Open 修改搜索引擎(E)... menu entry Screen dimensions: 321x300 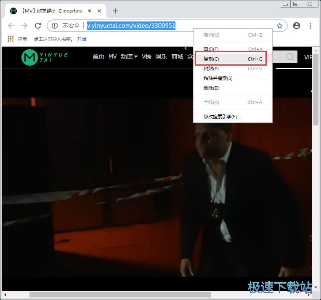[233, 117]
